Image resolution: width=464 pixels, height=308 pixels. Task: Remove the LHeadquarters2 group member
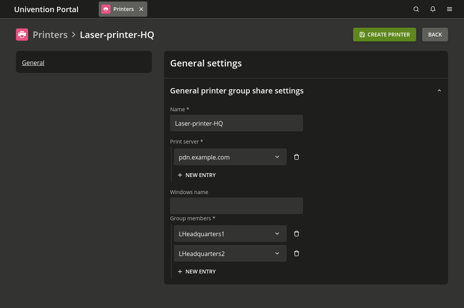pyautogui.click(x=297, y=253)
